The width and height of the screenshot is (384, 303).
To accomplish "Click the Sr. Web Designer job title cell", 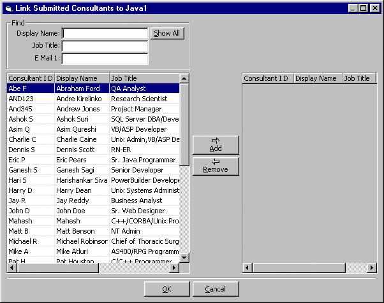I will click(144, 211).
